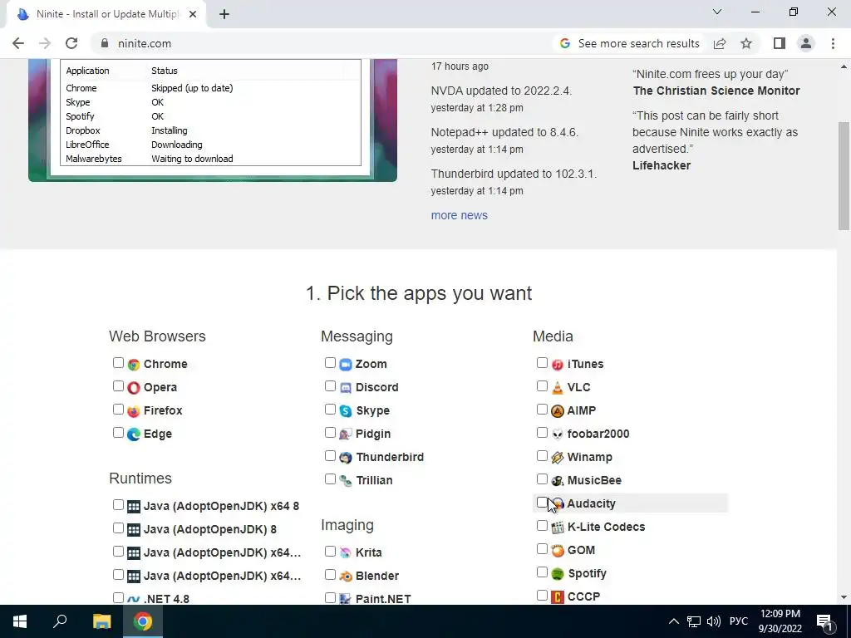
Task: Tick the Krita checkbox
Action: point(330,552)
